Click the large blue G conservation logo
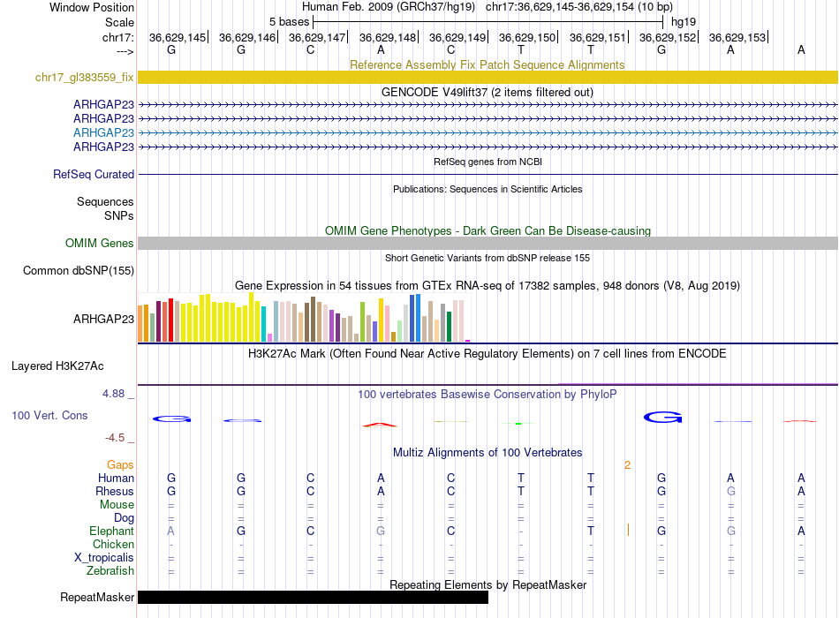 click(x=662, y=418)
